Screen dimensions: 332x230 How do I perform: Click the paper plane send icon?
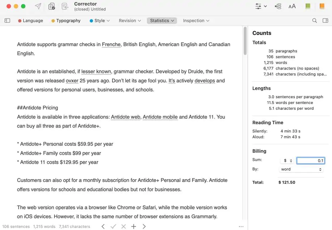[38, 6]
